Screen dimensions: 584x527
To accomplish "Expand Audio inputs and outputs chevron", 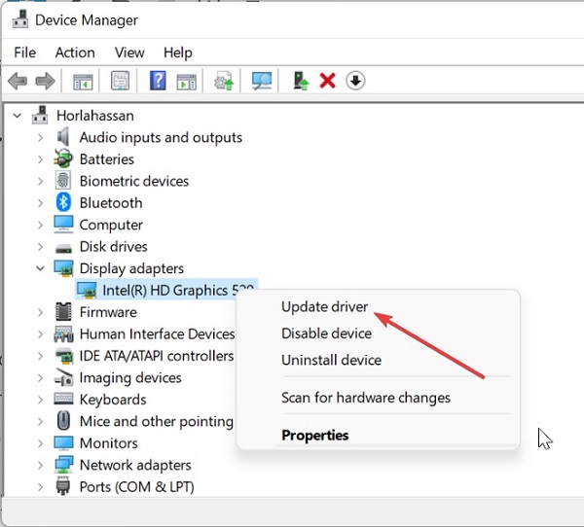I will [x=40, y=137].
